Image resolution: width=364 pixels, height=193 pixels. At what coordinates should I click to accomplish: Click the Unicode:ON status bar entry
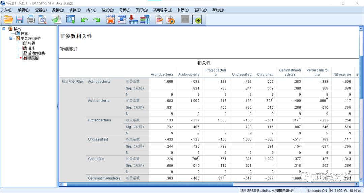click(x=317, y=190)
